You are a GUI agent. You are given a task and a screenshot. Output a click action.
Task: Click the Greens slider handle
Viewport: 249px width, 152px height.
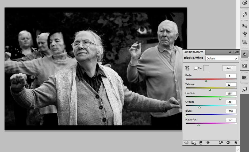click(x=220, y=98)
